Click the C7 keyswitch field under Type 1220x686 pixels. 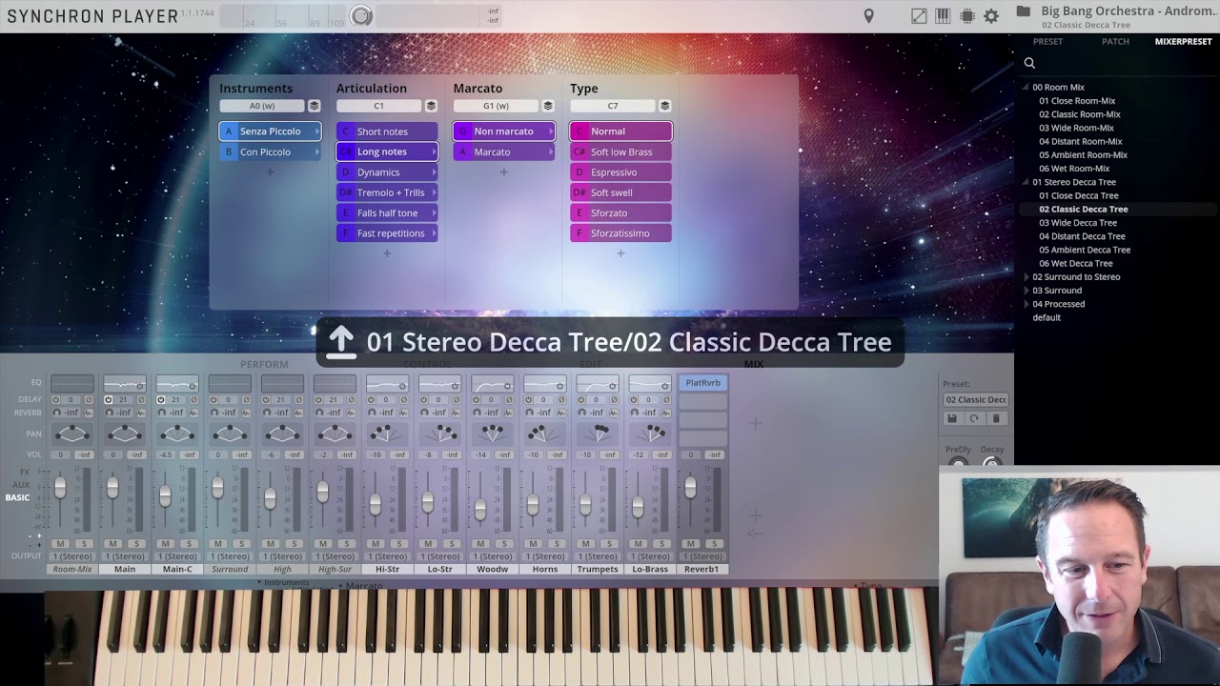[x=613, y=106]
